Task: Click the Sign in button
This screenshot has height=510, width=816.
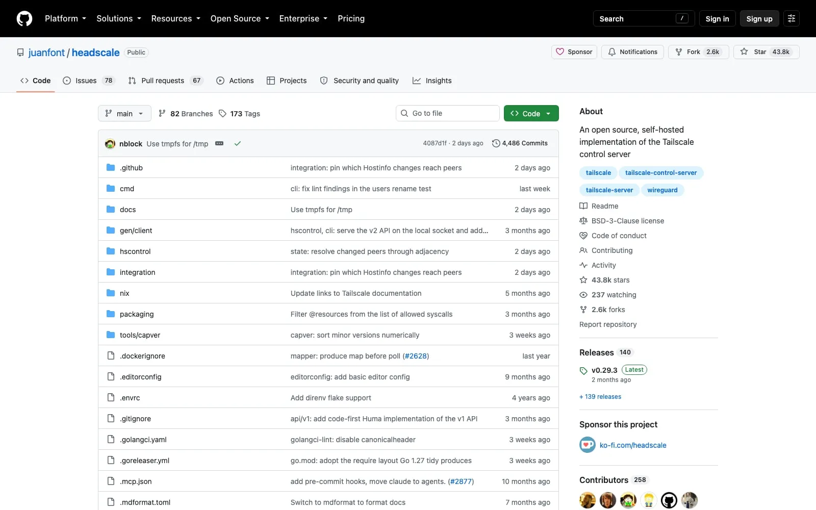Action: [717, 18]
